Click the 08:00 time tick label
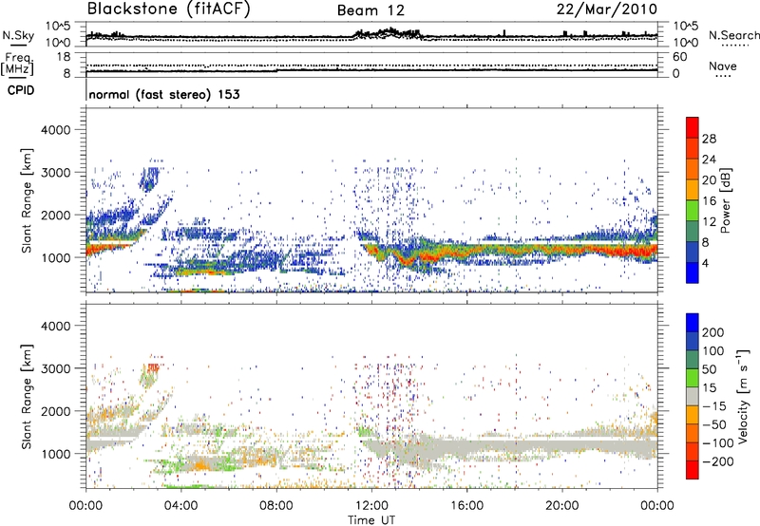The height and width of the screenshot is (526, 760). [276, 506]
